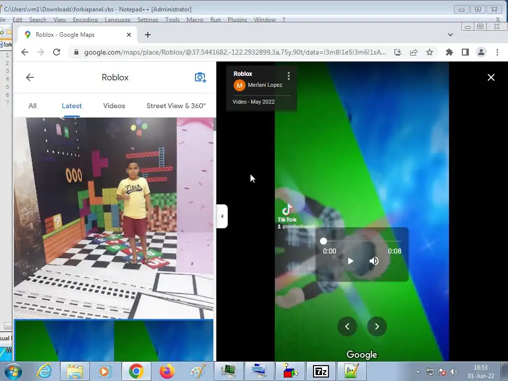
Task: Open the arcade room boy photo
Action: (114, 218)
